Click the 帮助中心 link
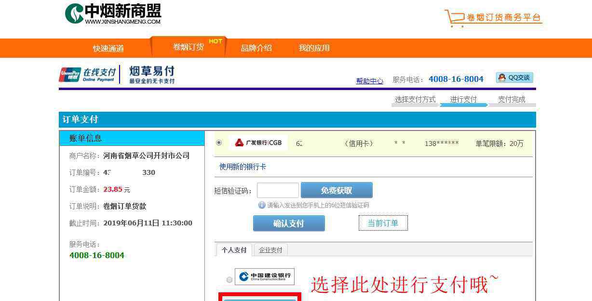 370,81
